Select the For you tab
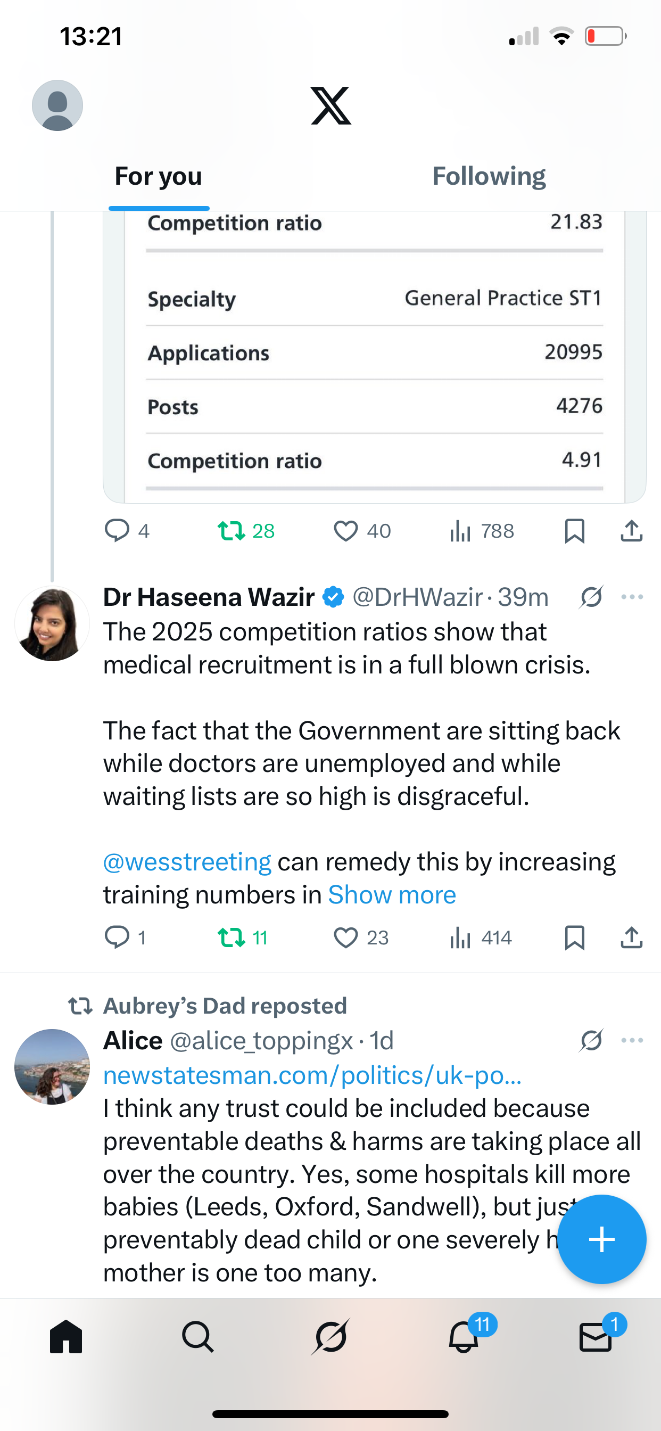This screenshot has height=1431, width=661. pyautogui.click(x=158, y=176)
